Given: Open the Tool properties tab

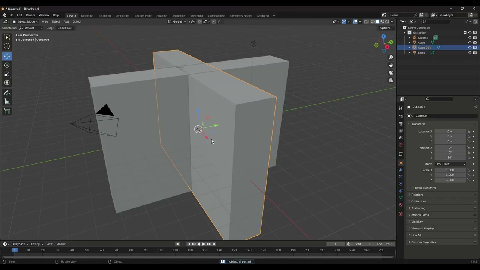Looking at the screenshot, I should pyautogui.click(x=400, y=108).
